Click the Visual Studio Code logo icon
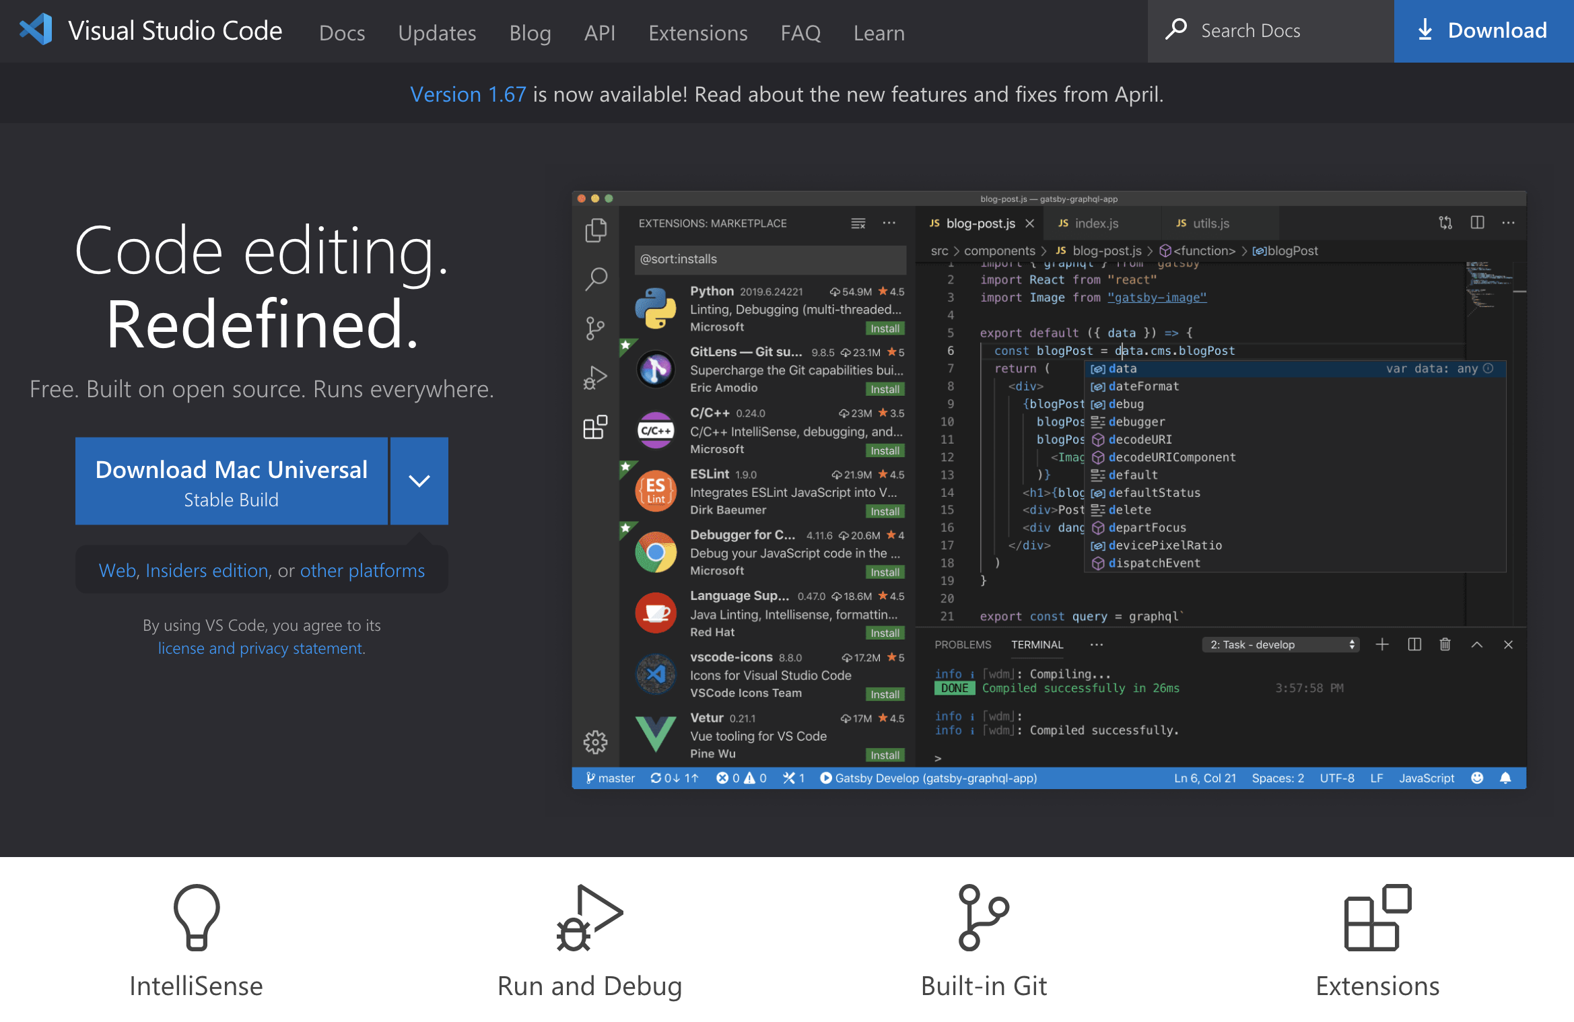The image size is (1574, 1022). tap(36, 30)
